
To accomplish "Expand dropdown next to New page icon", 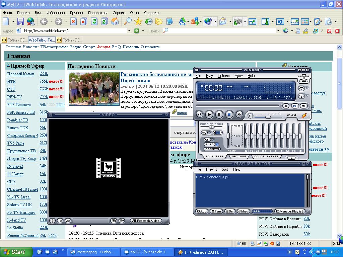I will tap(13, 22).
